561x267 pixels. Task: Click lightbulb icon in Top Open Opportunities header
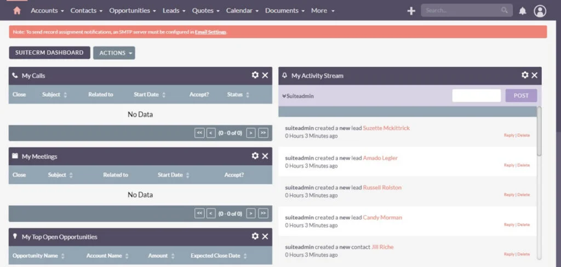point(15,236)
